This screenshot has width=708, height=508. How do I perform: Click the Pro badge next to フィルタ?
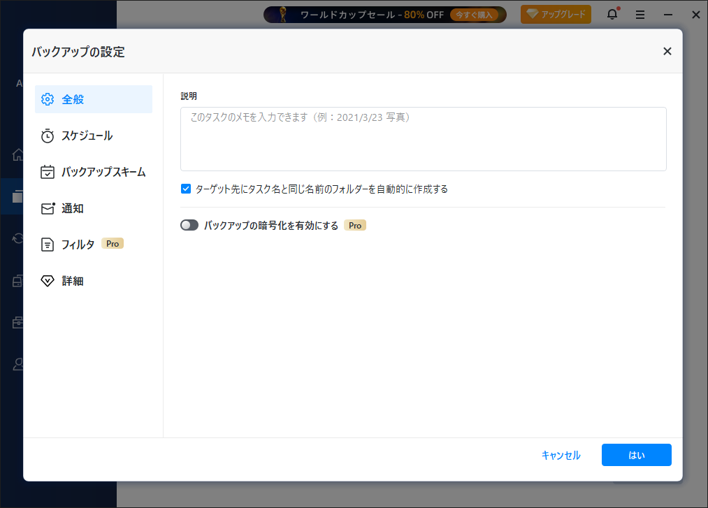(113, 244)
